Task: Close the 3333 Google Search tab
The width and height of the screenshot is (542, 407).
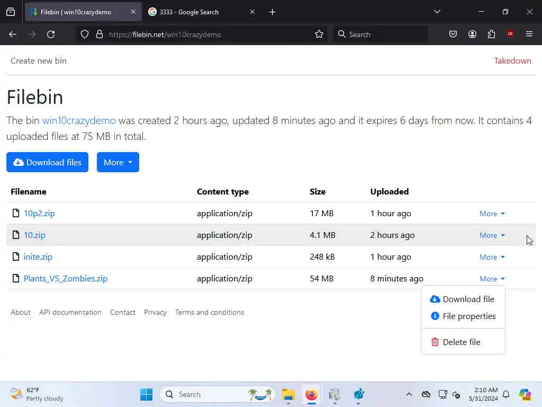Action: point(252,12)
